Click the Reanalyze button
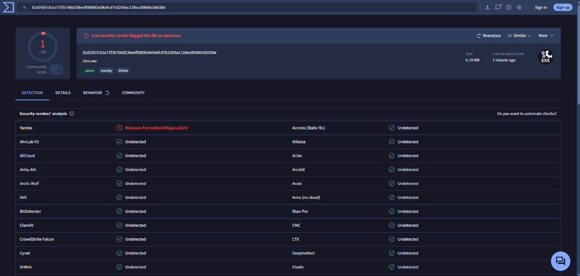 tap(488, 36)
